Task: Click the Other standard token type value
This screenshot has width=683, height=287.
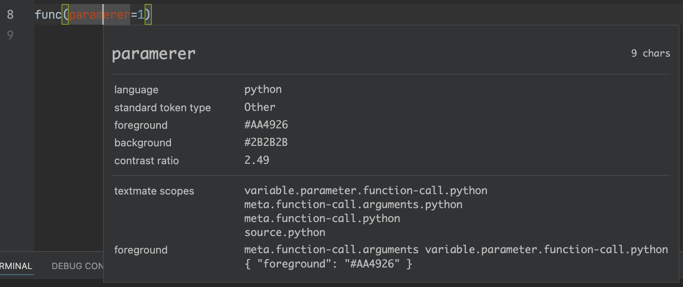Action: pos(260,107)
